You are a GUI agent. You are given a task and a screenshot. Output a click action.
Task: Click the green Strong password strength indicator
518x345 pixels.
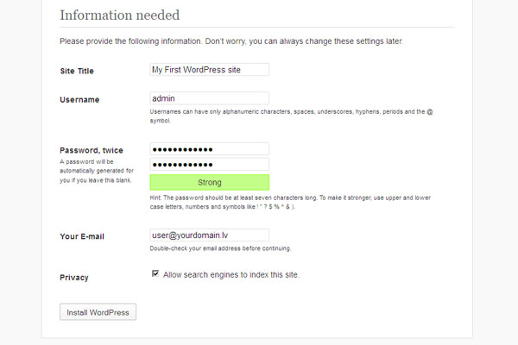point(210,182)
